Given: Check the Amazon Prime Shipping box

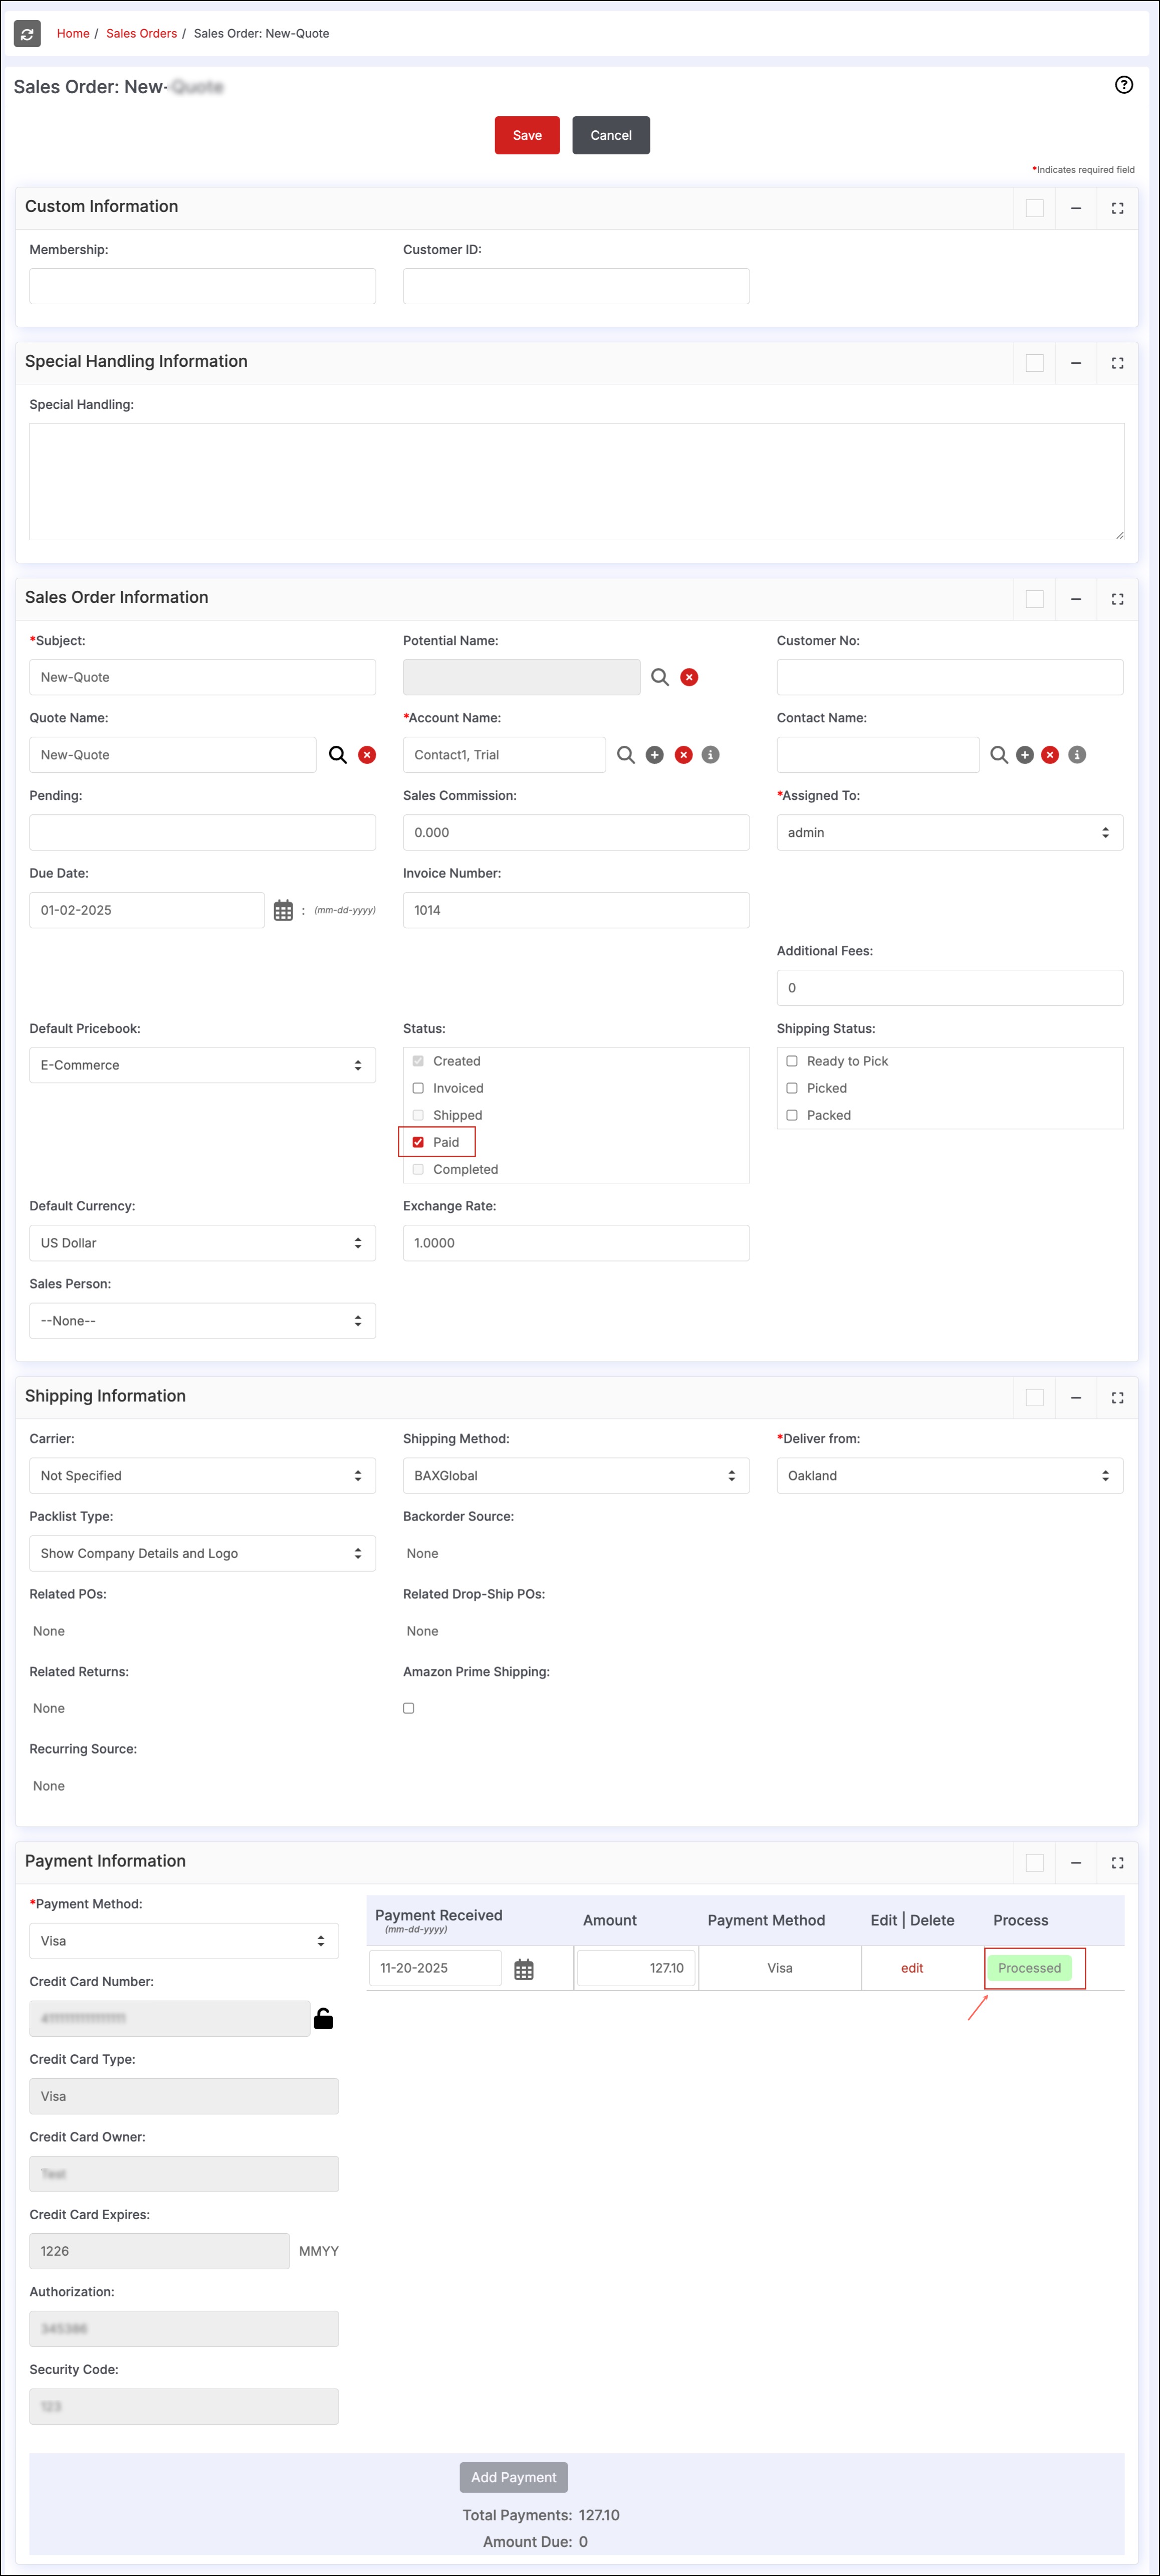Looking at the screenshot, I should tap(408, 1708).
